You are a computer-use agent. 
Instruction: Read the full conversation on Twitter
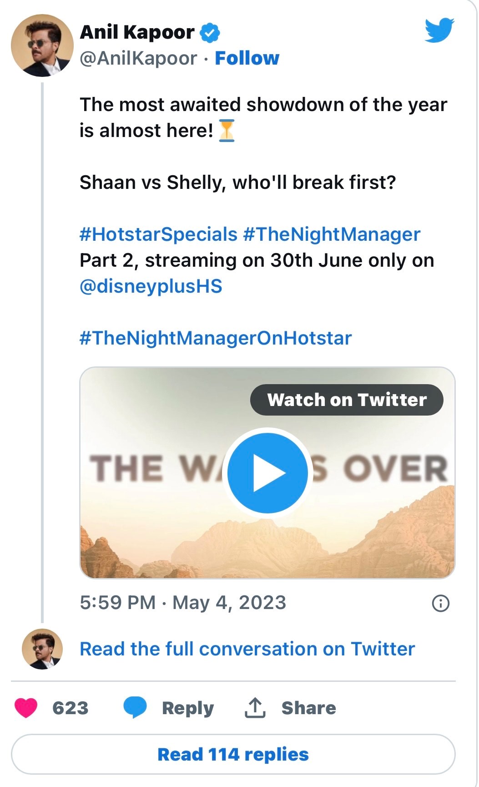pos(247,649)
